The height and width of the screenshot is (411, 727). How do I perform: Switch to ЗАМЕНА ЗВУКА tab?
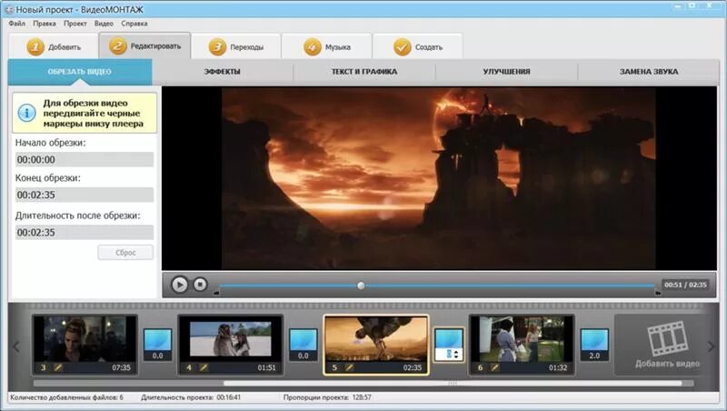coord(649,72)
